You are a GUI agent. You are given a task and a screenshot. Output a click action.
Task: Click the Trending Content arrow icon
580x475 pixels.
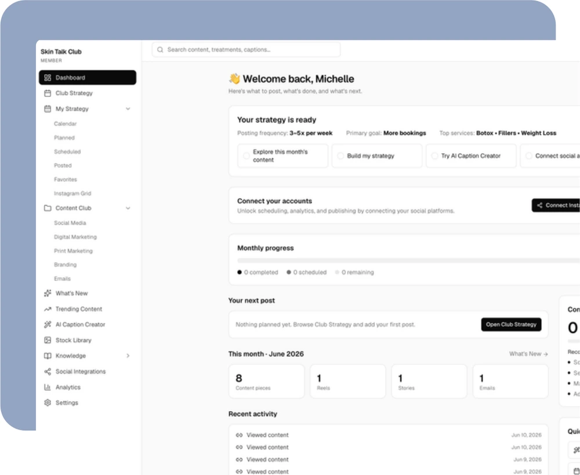[x=48, y=309]
